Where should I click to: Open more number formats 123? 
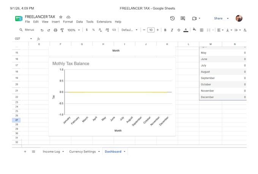(114, 30)
